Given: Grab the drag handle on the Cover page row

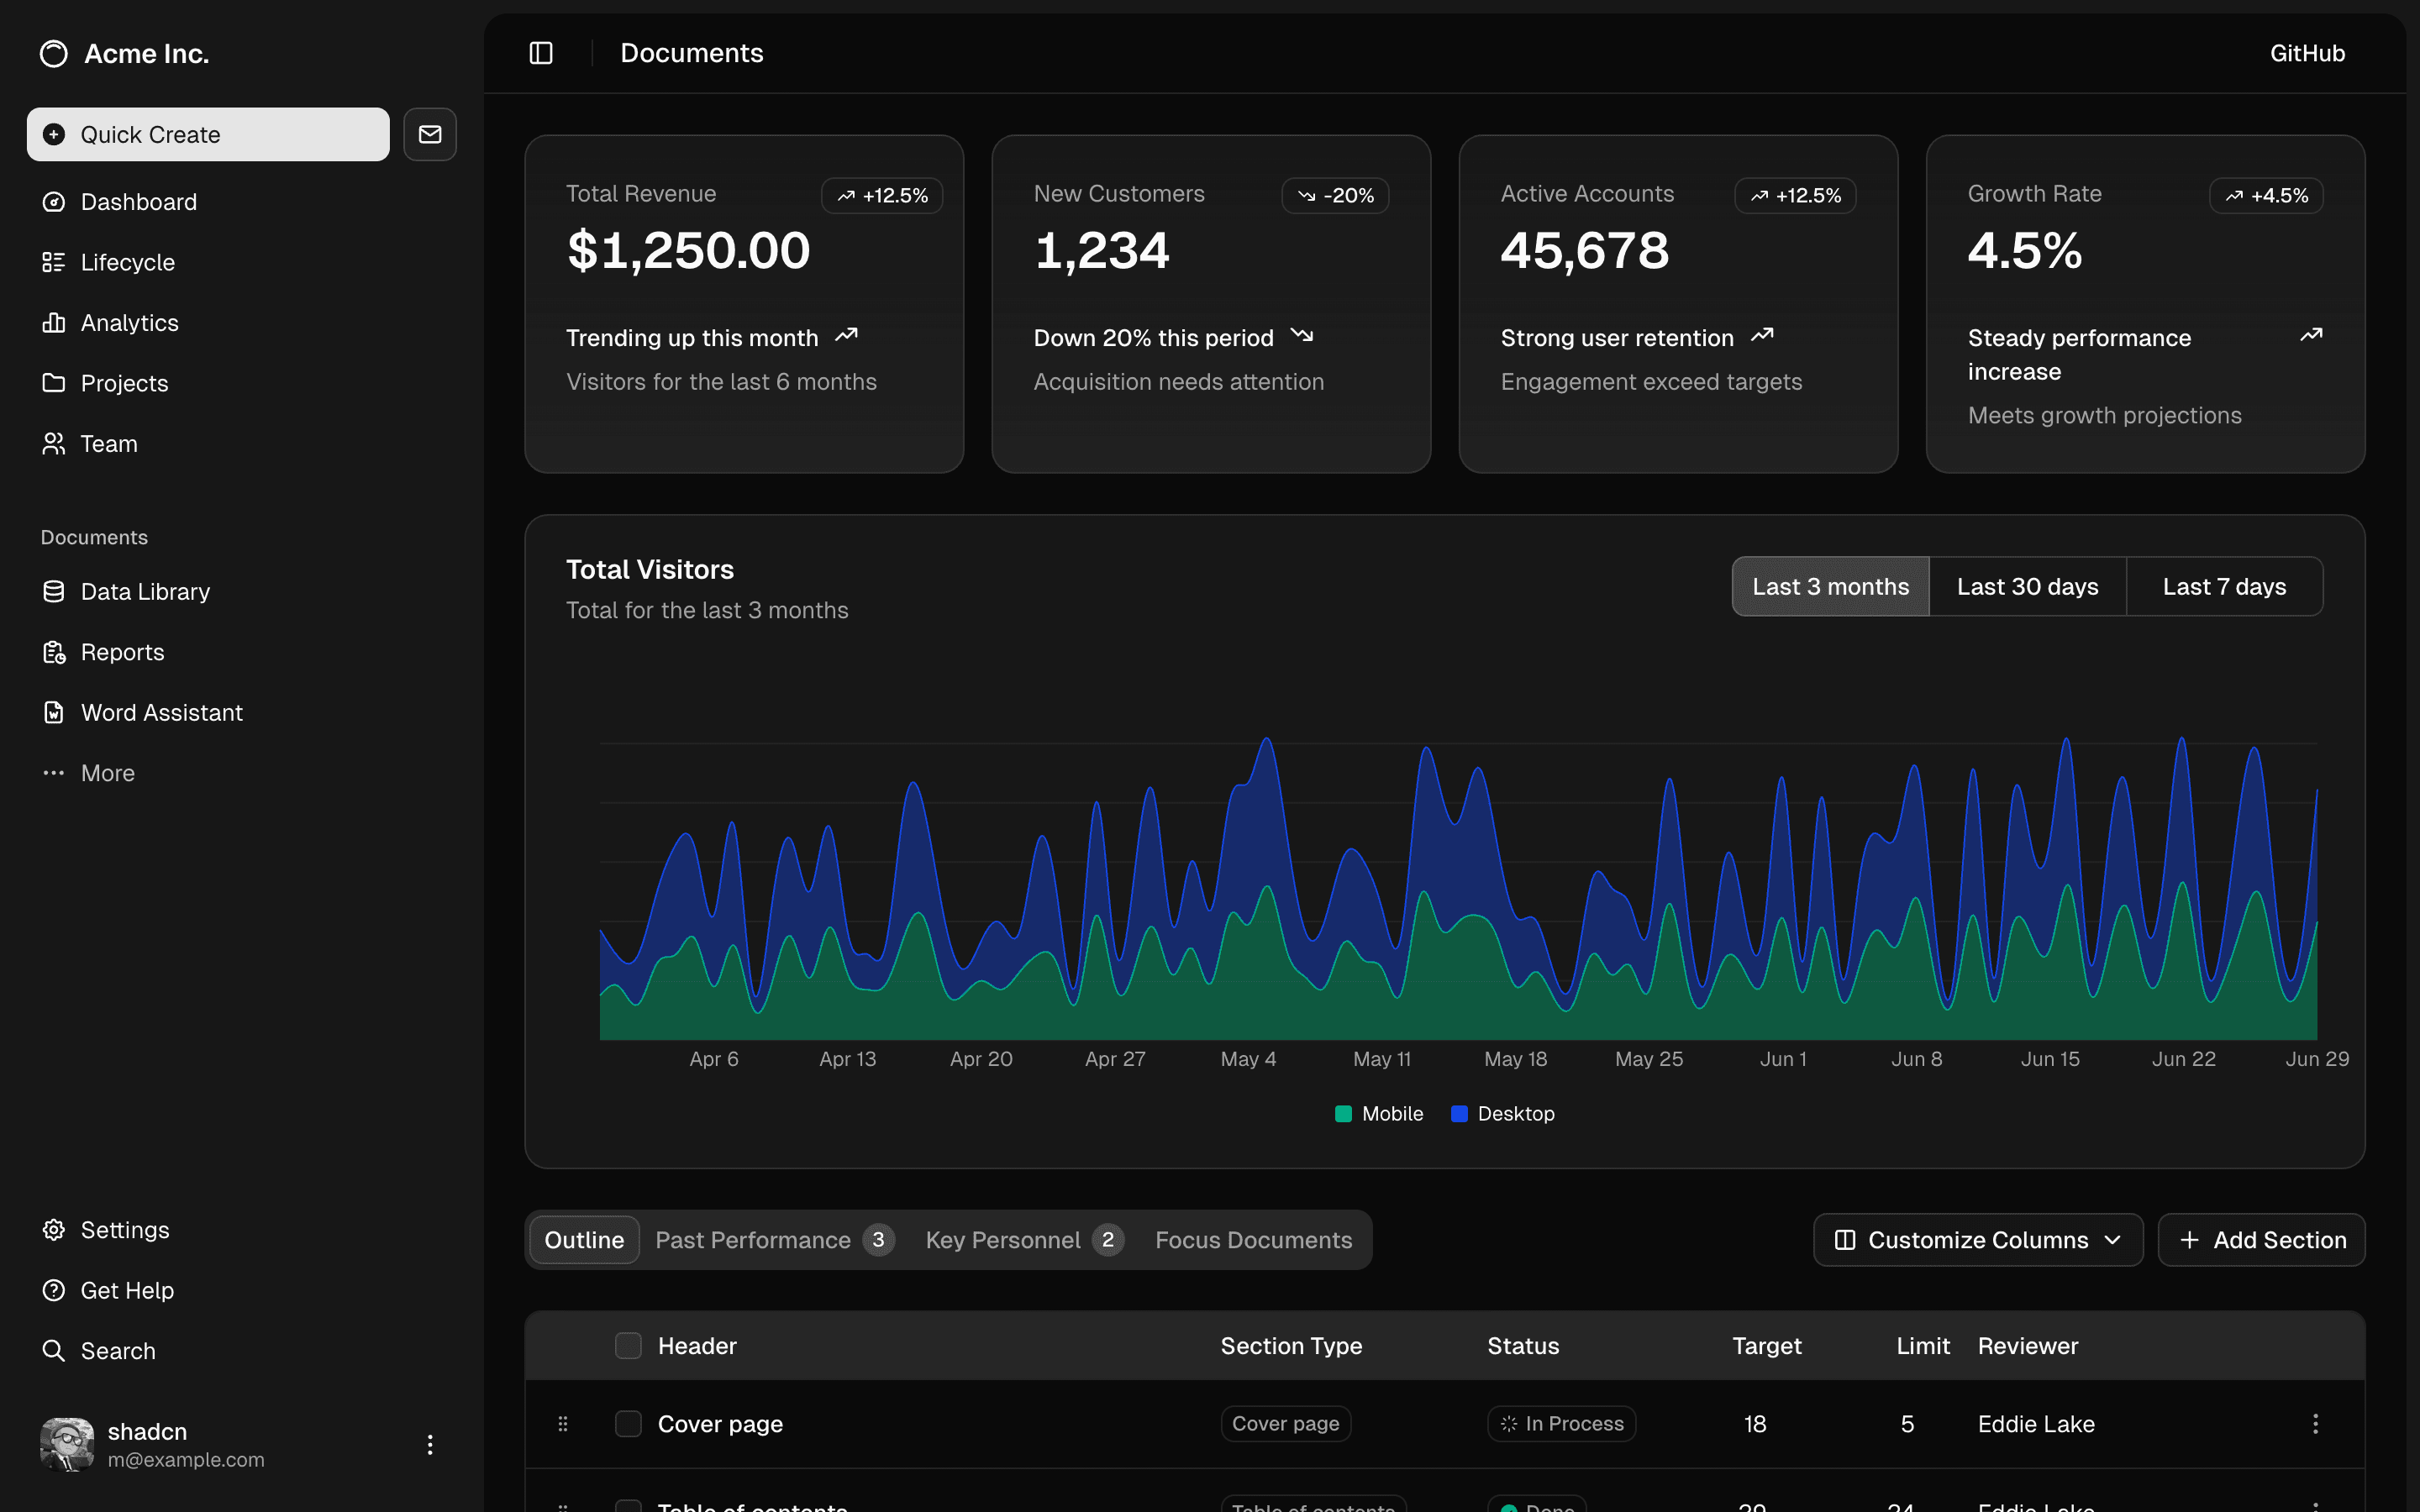Looking at the screenshot, I should pos(563,1423).
